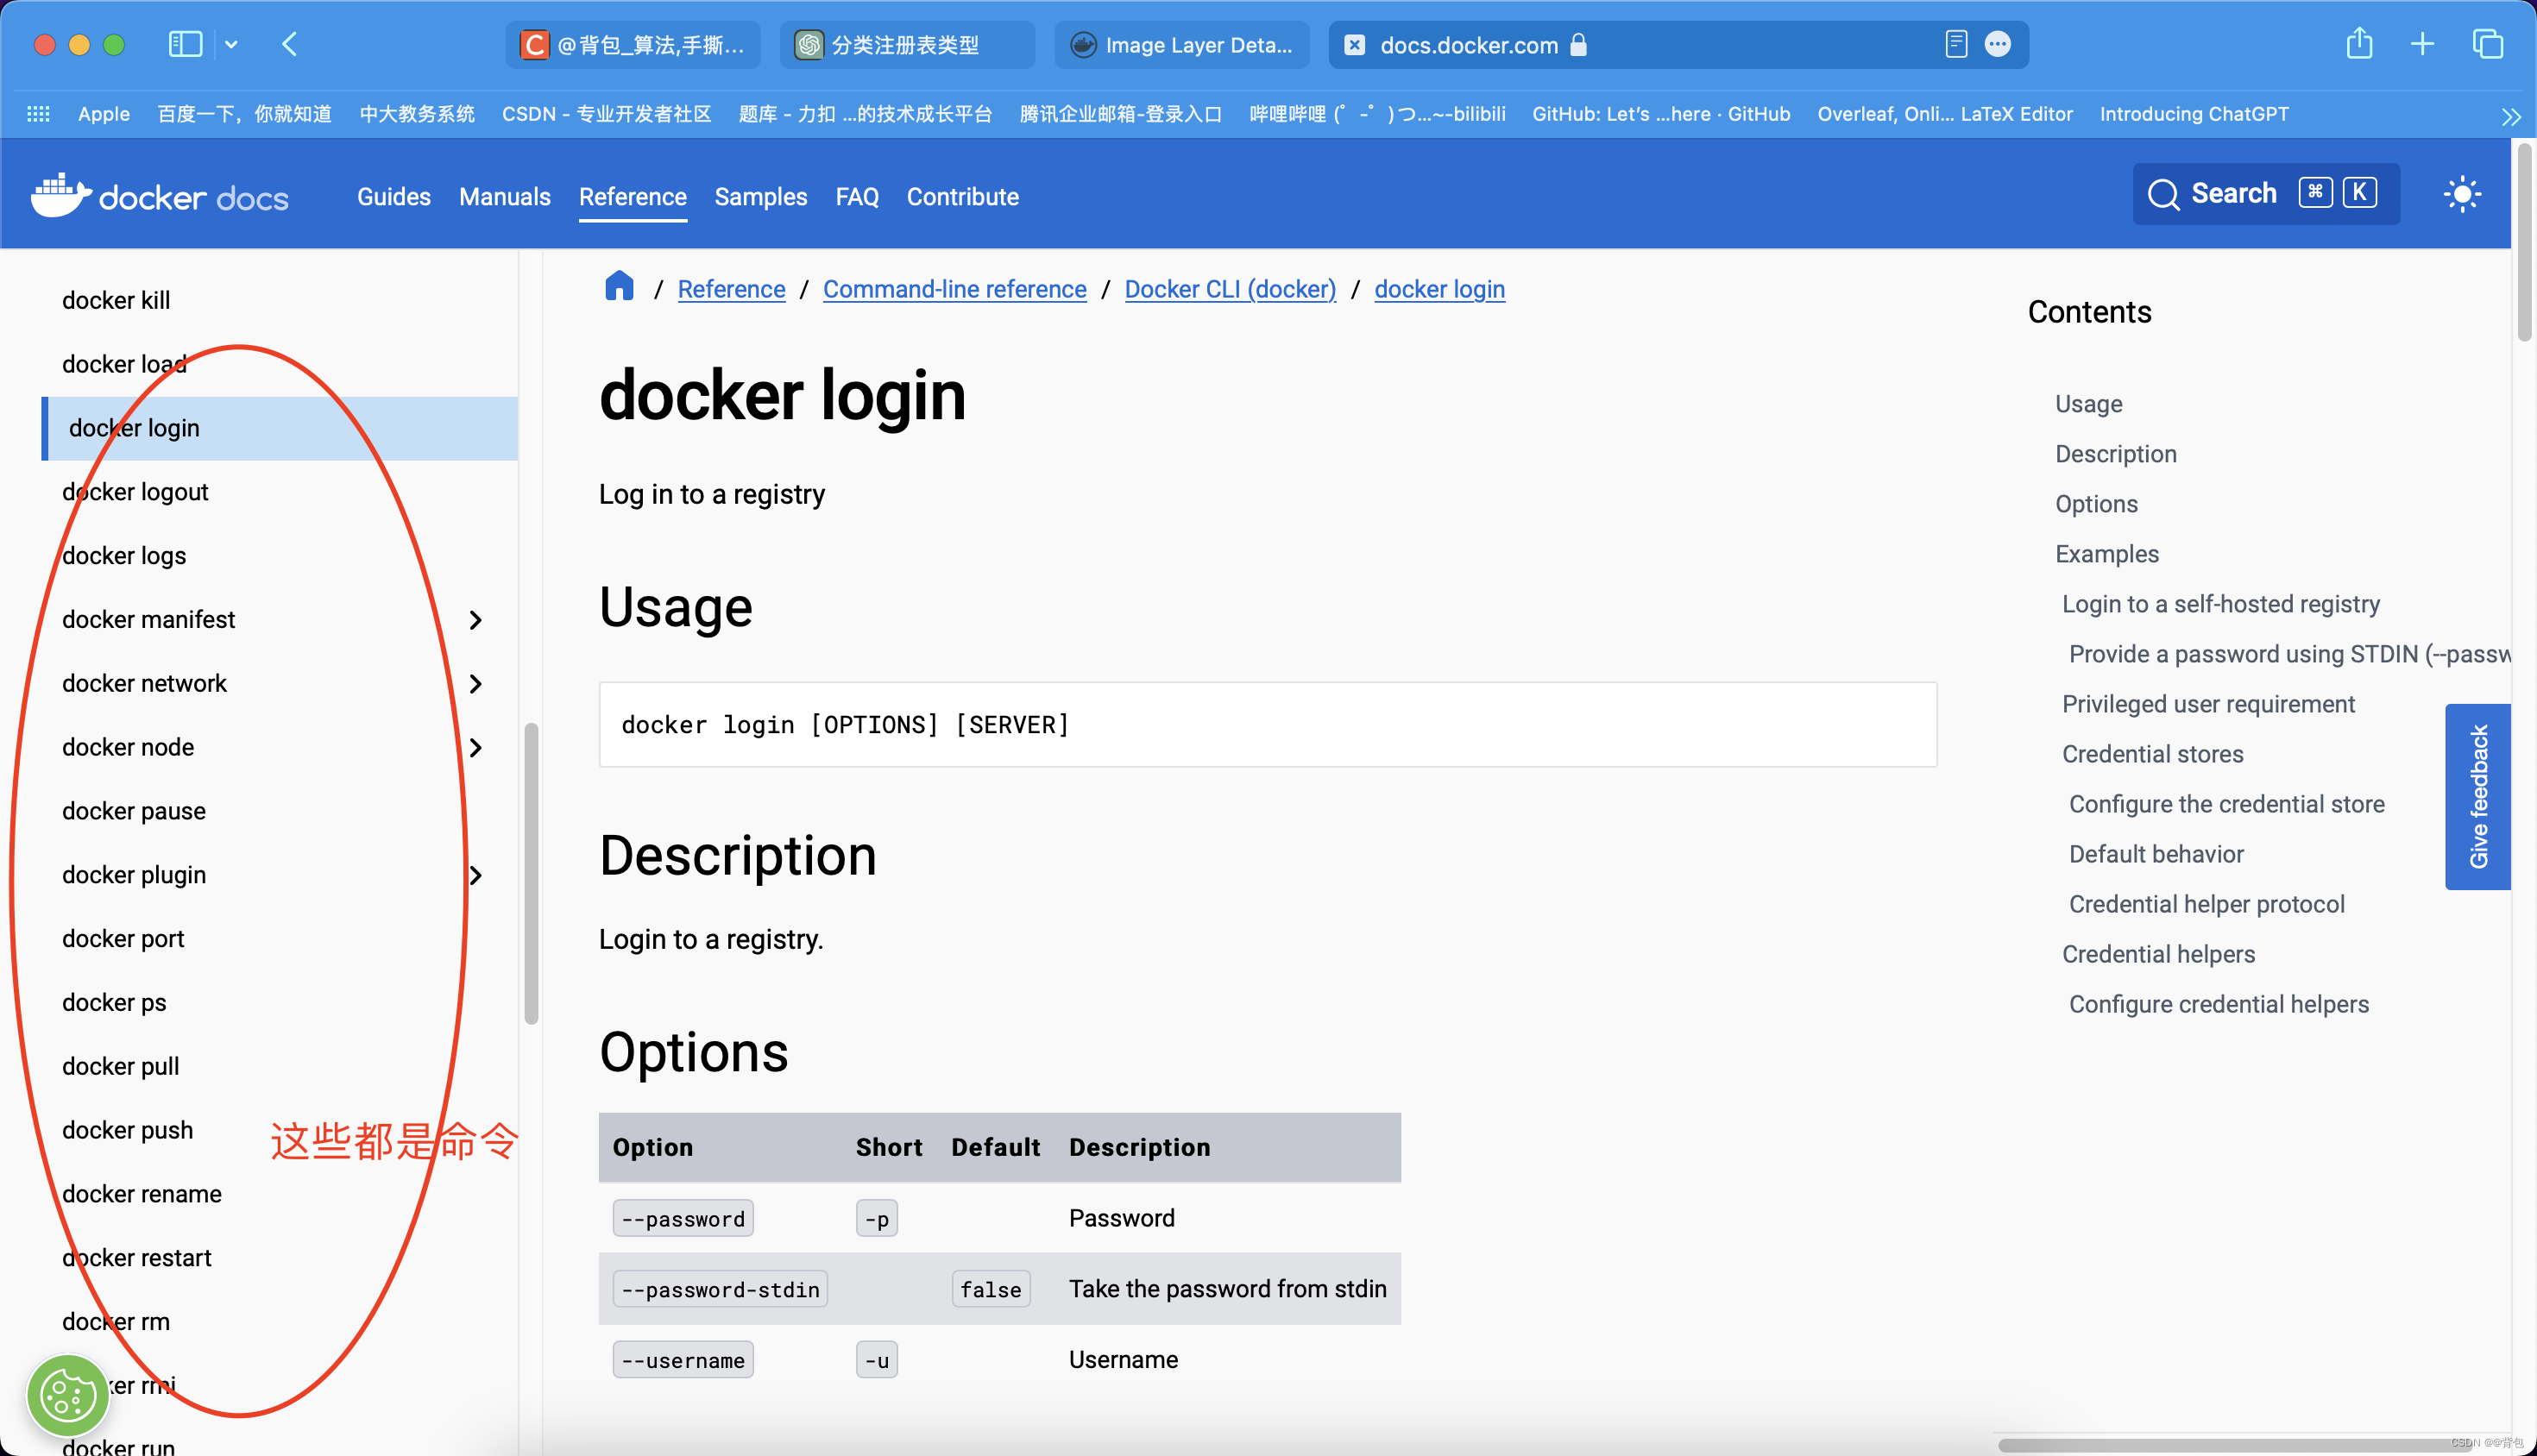Select docker kill in sidebar
Screen dimensions: 2537x1456
[x=116, y=300]
